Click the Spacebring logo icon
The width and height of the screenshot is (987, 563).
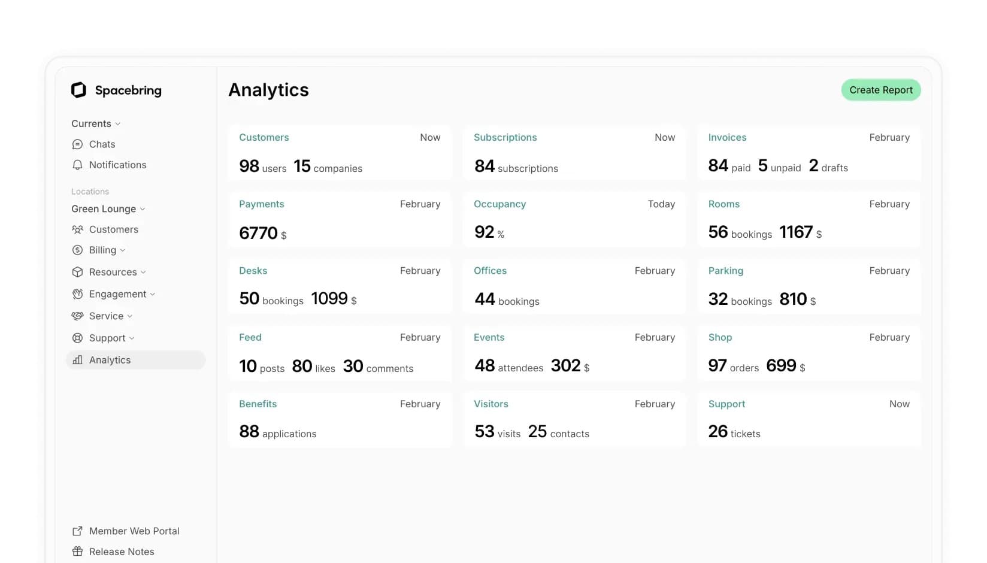click(x=78, y=90)
